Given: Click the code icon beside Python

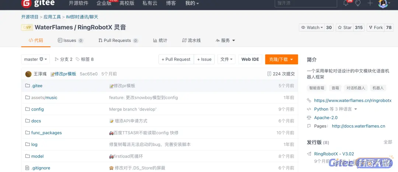Looking at the screenshot, I should click(309, 109).
